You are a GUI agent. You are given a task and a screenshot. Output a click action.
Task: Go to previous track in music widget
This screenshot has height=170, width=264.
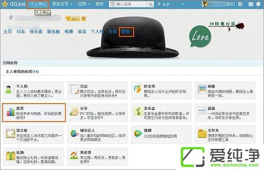click(212, 24)
